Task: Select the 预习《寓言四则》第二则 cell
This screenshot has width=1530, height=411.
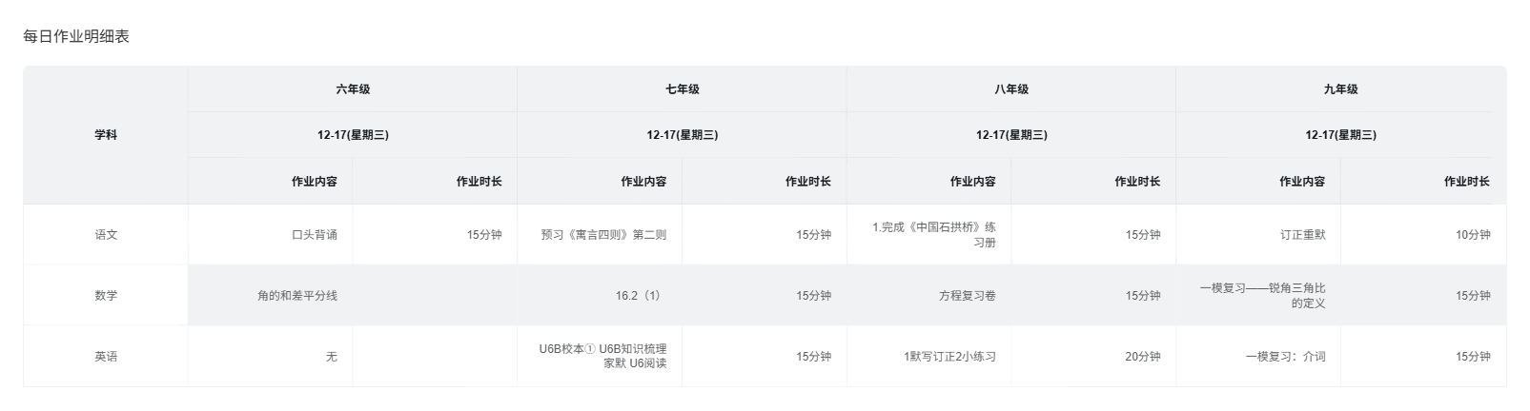Action: pyautogui.click(x=603, y=235)
